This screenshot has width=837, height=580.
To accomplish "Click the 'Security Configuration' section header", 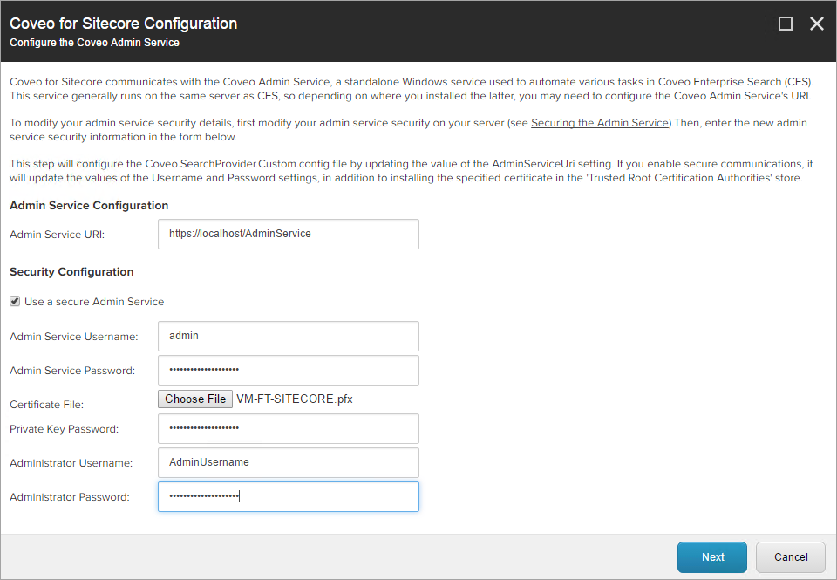I will click(71, 271).
